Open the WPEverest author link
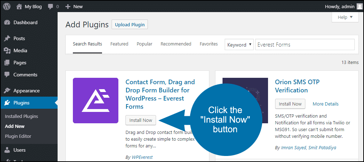Viewport: 364px width, 162px height. [142, 157]
